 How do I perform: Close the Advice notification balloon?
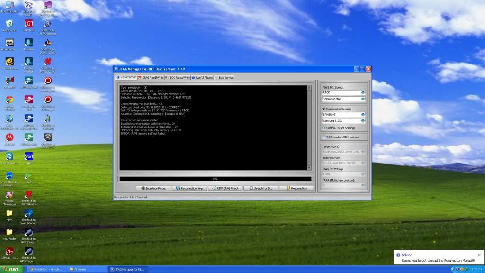479,255
